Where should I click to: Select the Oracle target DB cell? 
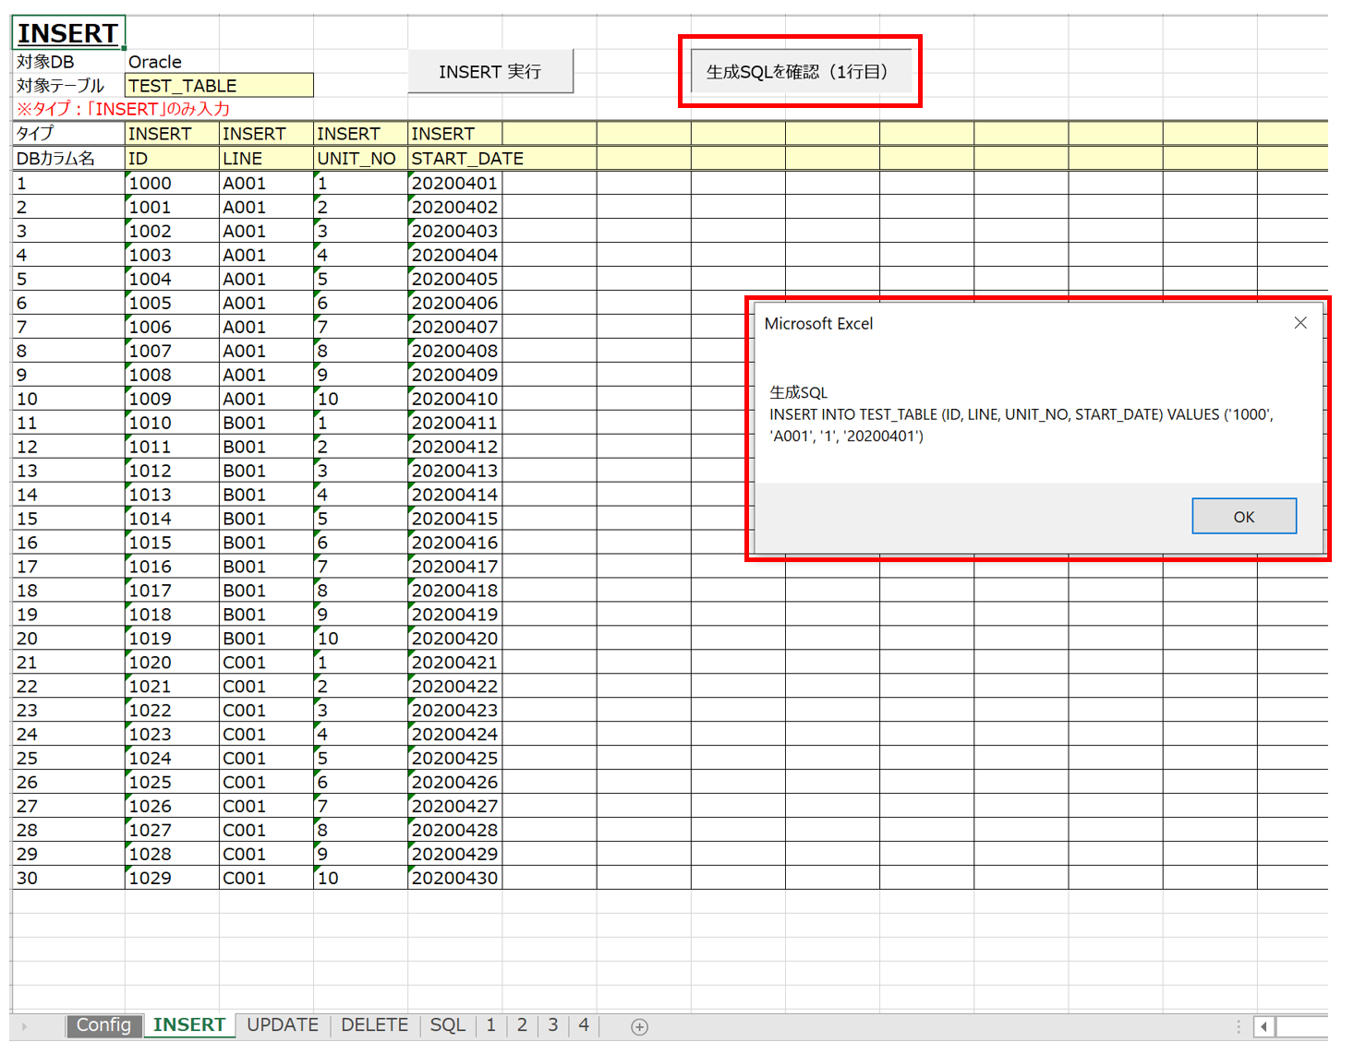tap(173, 62)
